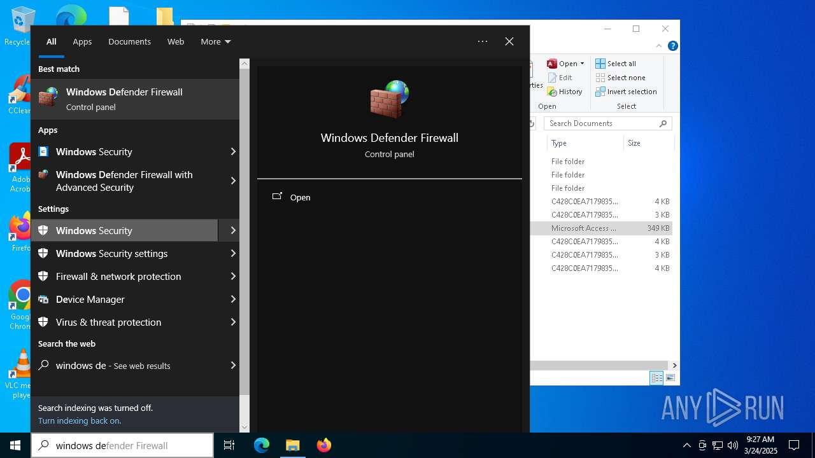
Task: Switch Explorer to details view icon
Action: [x=656, y=378]
